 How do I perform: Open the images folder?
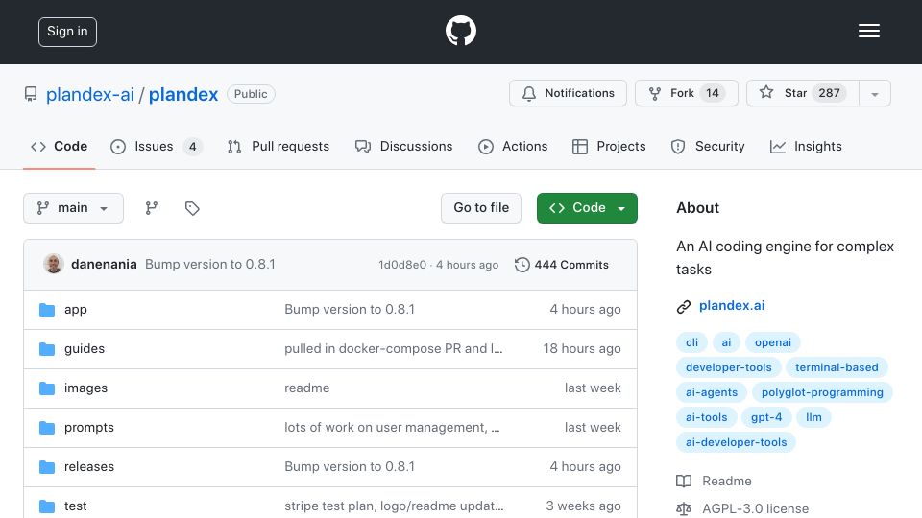(85, 388)
